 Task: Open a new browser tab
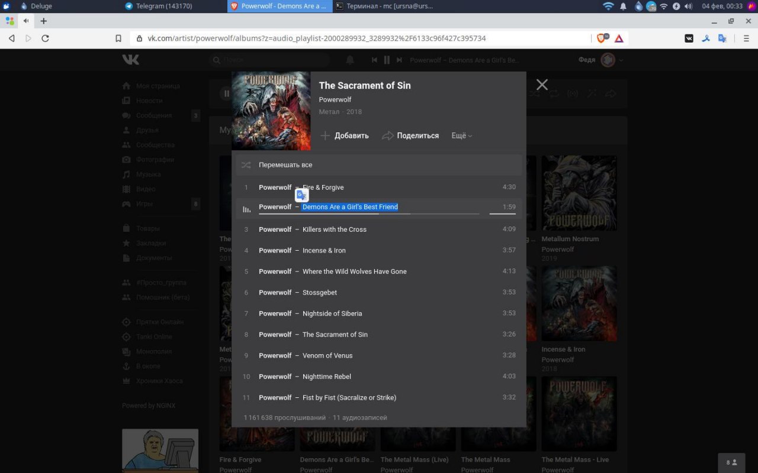[43, 21]
